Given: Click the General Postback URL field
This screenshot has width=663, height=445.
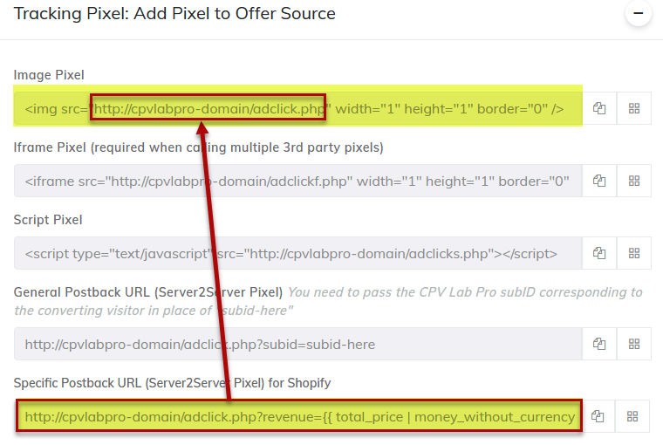Looking at the screenshot, I should (298, 344).
